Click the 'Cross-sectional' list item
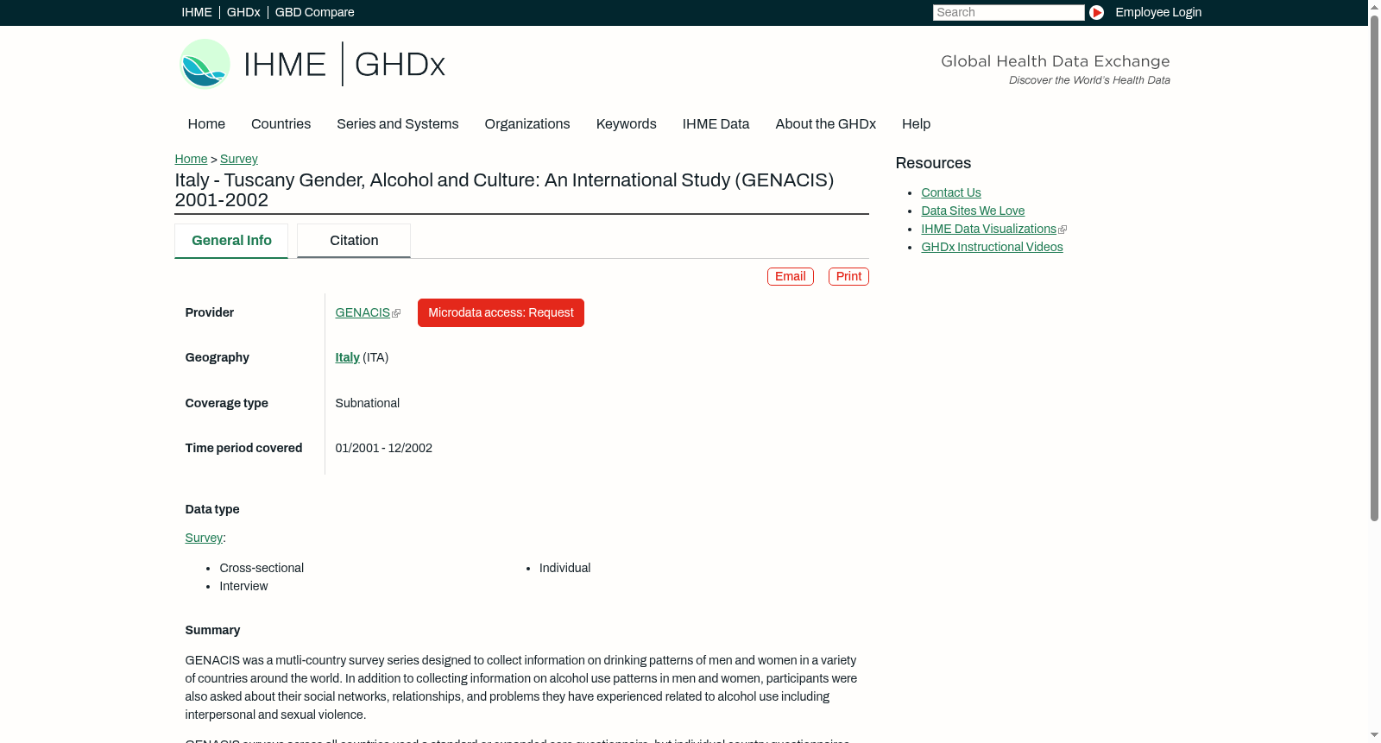The height and width of the screenshot is (743, 1381). [262, 568]
